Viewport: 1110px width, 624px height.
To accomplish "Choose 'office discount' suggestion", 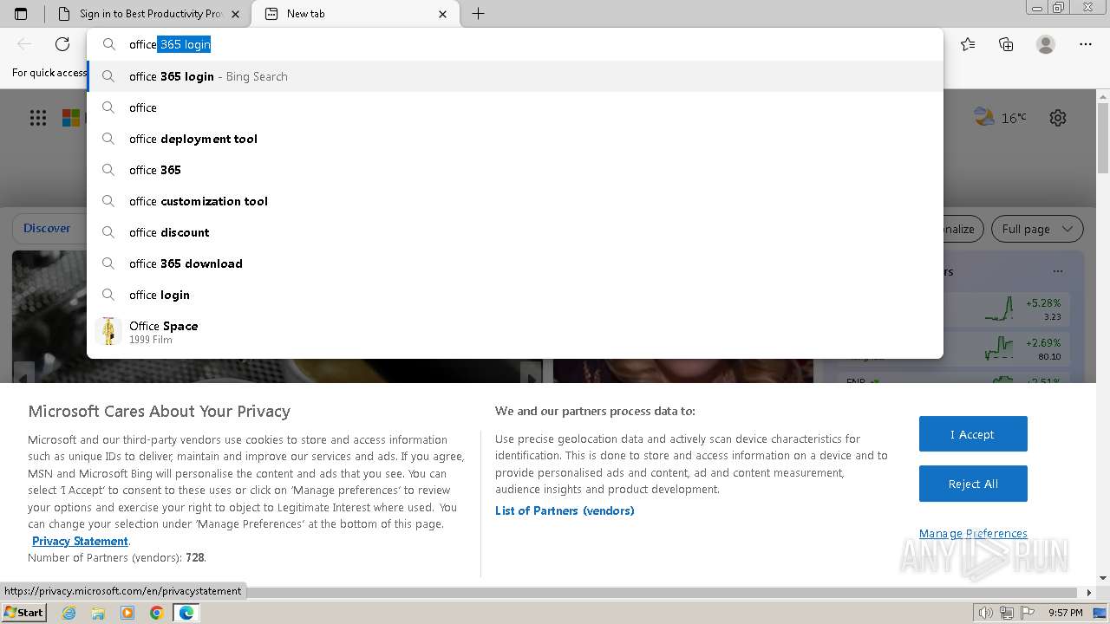I will [515, 232].
